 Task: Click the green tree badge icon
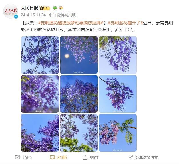tap(55, 8)
